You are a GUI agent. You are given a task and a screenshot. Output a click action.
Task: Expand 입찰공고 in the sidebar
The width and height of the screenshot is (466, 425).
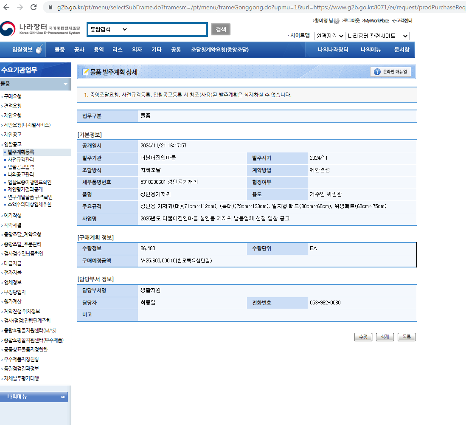tap(12, 144)
